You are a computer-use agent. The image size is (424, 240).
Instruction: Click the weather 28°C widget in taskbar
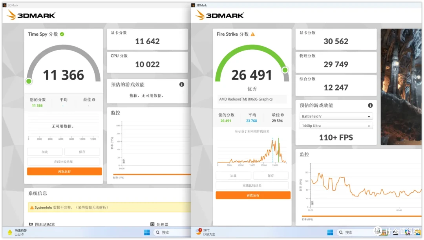[205, 232]
